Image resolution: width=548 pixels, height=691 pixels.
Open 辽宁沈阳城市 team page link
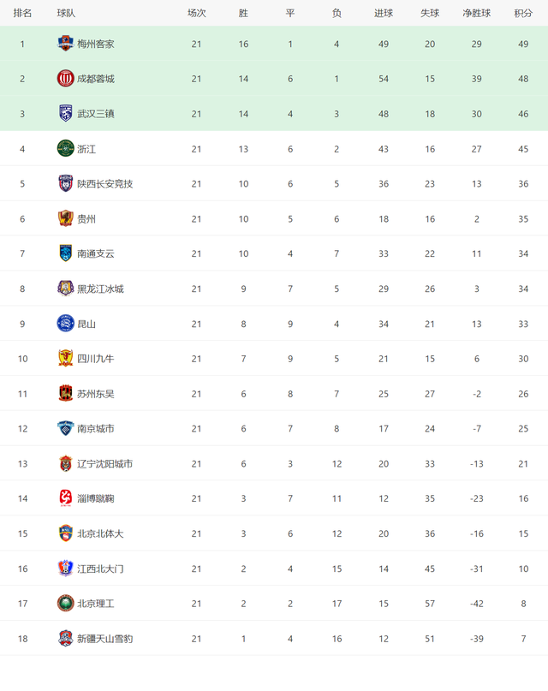pos(104,463)
